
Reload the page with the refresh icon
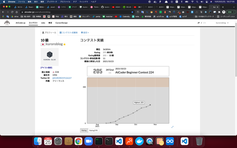(12, 12)
